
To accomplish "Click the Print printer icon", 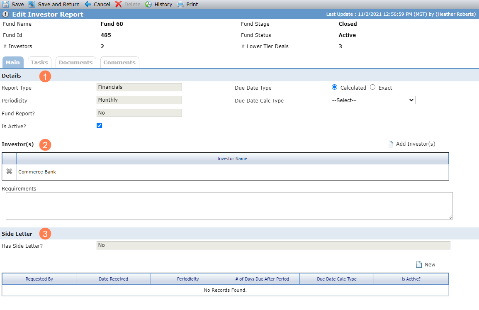I will [x=180, y=4].
